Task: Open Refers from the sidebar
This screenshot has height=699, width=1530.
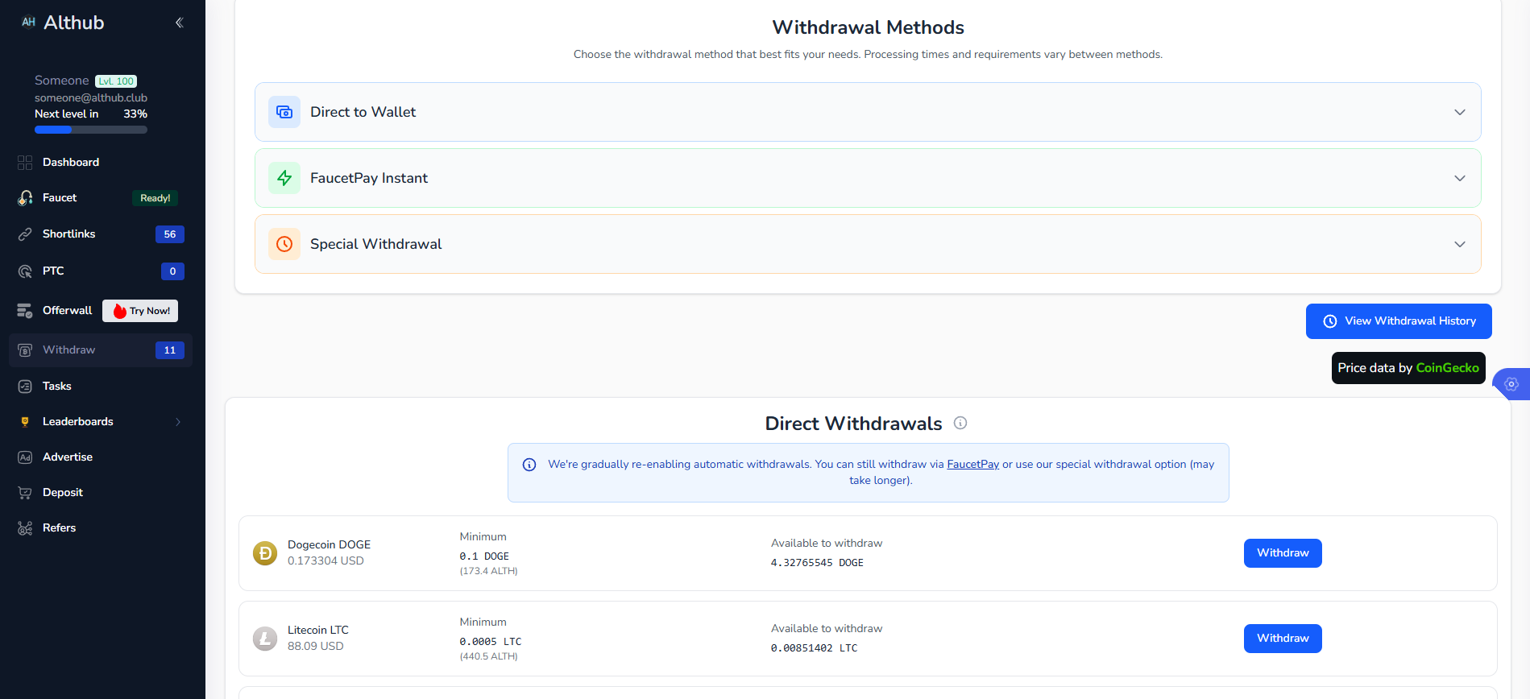Action: click(101, 528)
